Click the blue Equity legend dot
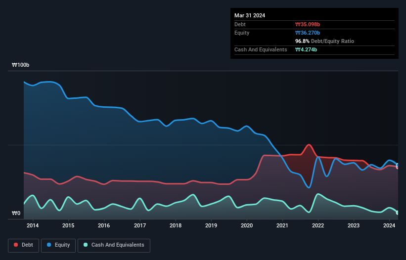Screen dimensions: 406x260 [x=49, y=245]
